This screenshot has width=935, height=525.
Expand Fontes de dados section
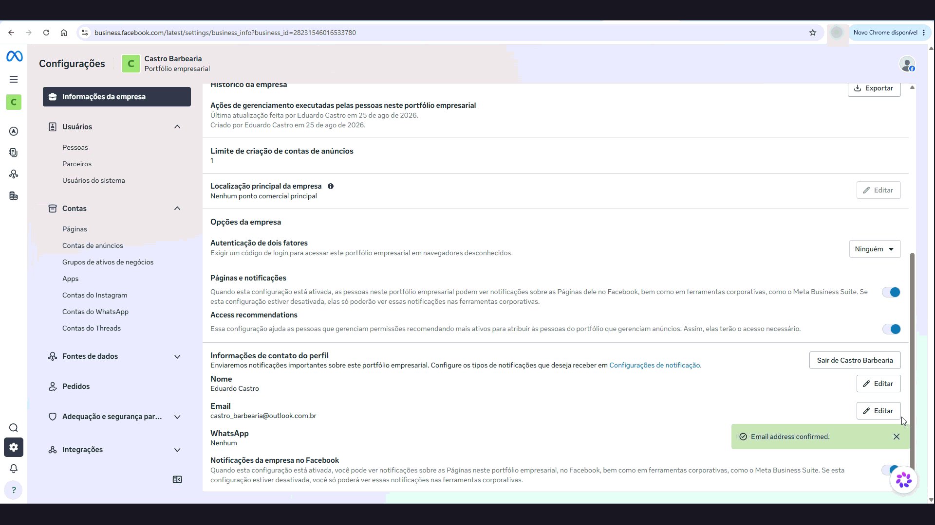[177, 356]
